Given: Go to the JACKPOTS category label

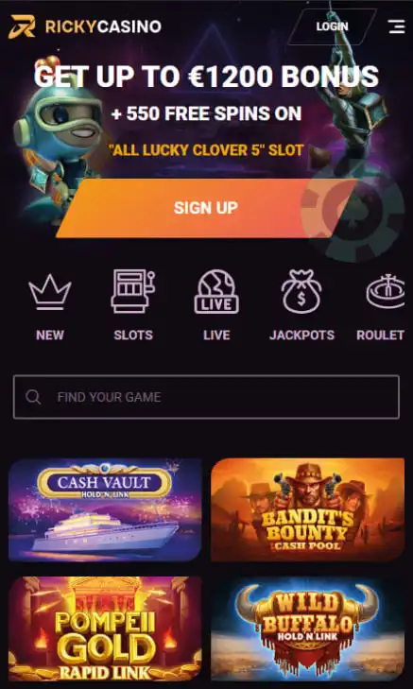Looking at the screenshot, I should pyautogui.click(x=301, y=336).
